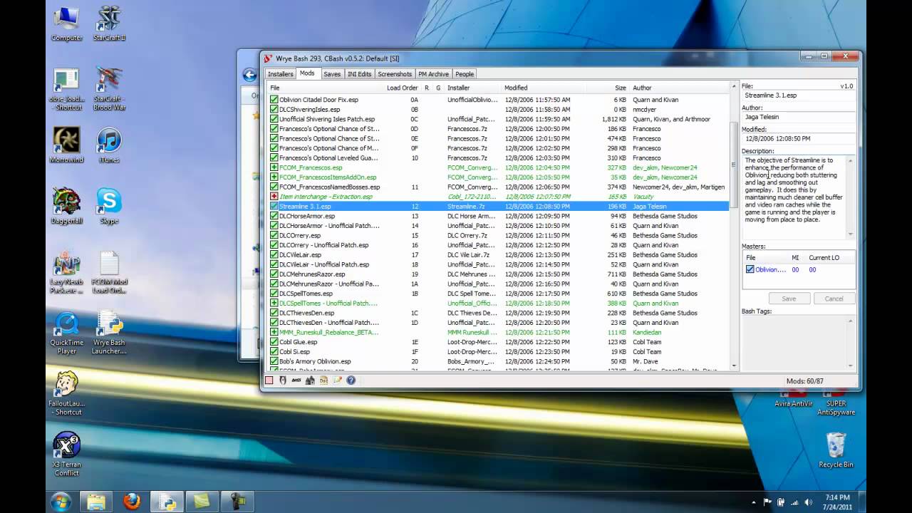Open Windows Explorer from the taskbar
The height and width of the screenshot is (513, 912).
pyautogui.click(x=95, y=502)
